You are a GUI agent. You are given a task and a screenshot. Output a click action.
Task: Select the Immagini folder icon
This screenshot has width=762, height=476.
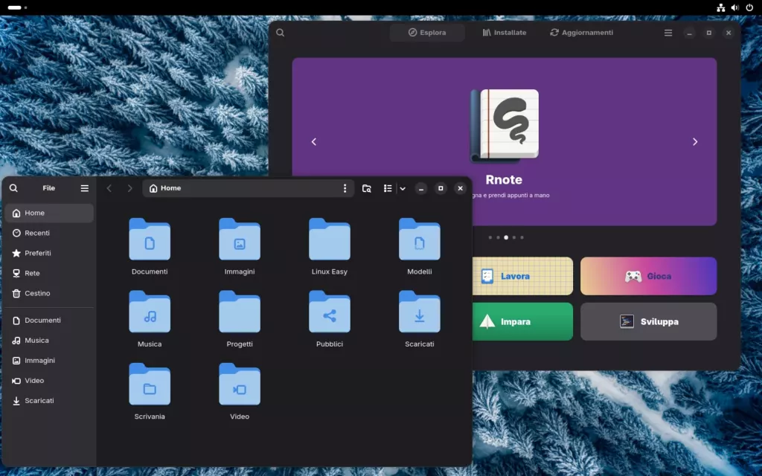(x=240, y=239)
